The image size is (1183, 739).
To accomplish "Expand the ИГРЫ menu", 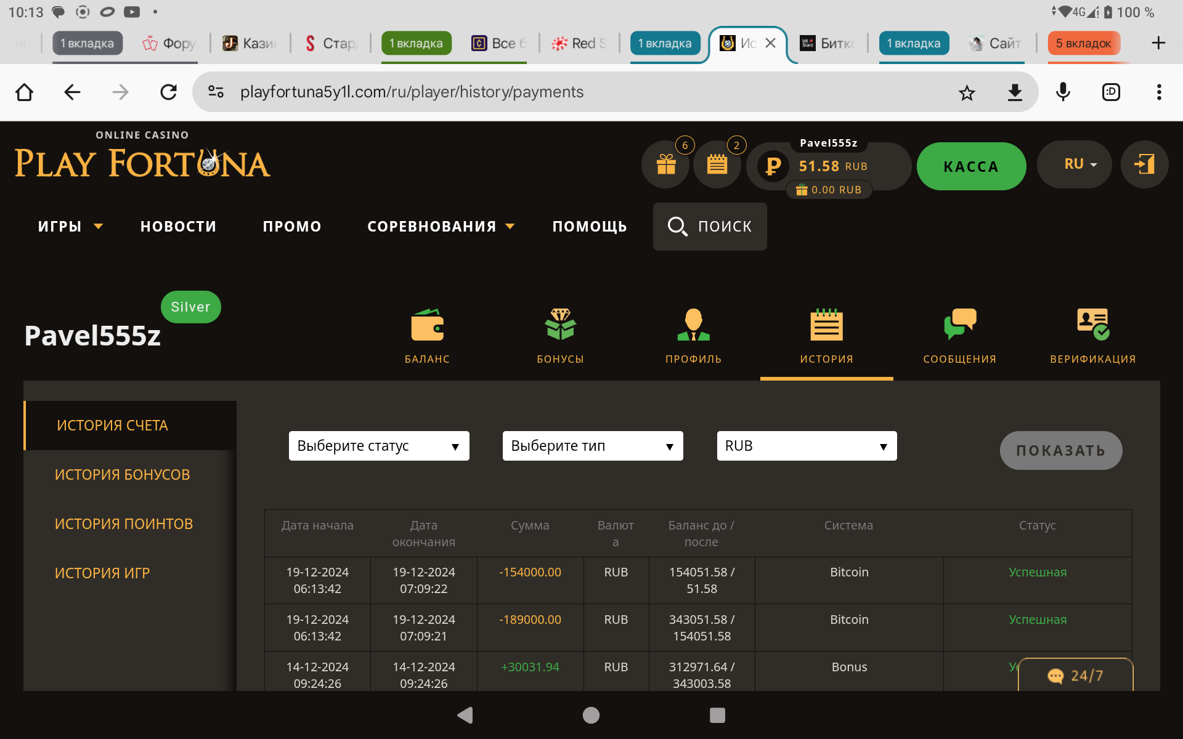I will pos(70,227).
